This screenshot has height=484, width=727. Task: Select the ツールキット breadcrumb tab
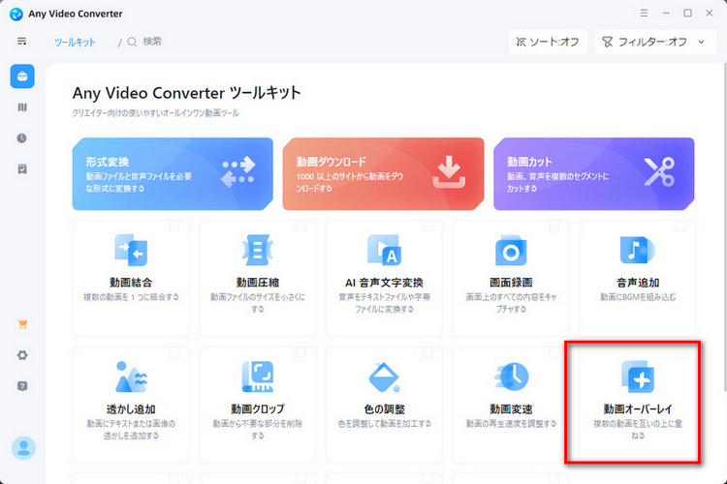click(x=75, y=43)
